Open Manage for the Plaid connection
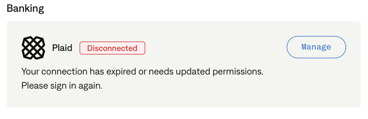Image resolution: width=368 pixels, height=119 pixels. click(x=316, y=47)
